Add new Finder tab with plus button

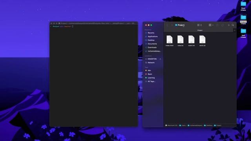[235, 30]
